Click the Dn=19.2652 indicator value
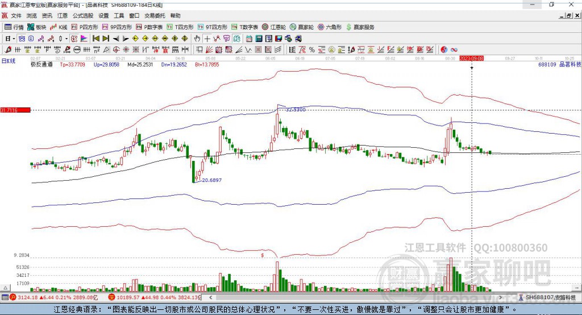The image size is (582, 315). pyautogui.click(x=174, y=64)
